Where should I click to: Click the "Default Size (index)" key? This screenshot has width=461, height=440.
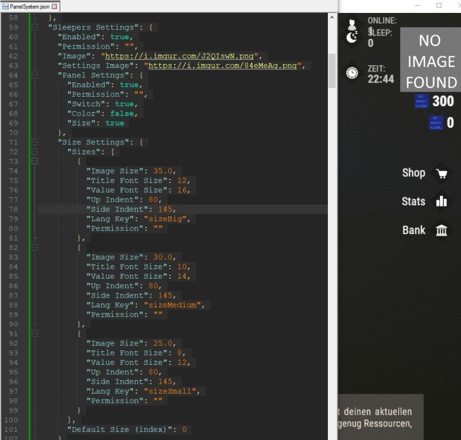(x=120, y=429)
